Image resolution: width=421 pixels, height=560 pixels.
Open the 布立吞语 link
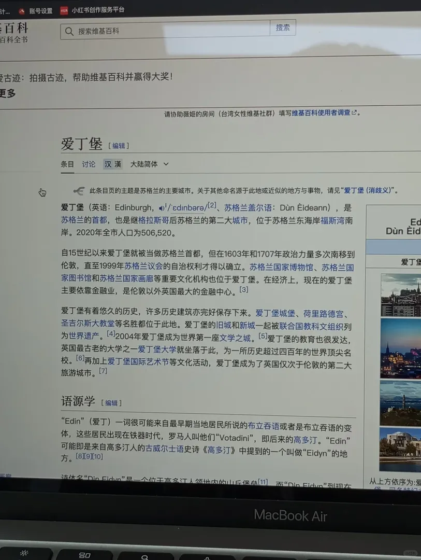(263, 426)
